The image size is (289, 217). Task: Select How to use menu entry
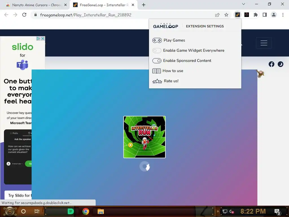pyautogui.click(x=173, y=71)
